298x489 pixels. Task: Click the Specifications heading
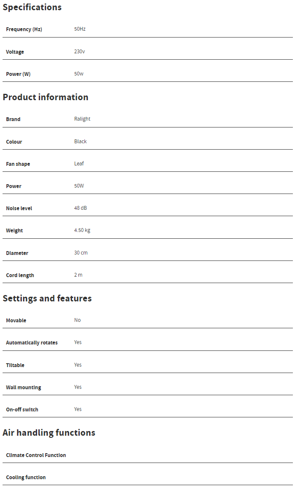click(32, 7)
